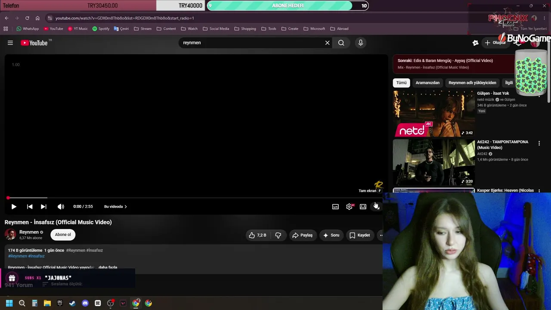Expand the Shopping bookmark folder
The height and width of the screenshot is (310, 551).
pyautogui.click(x=245, y=29)
